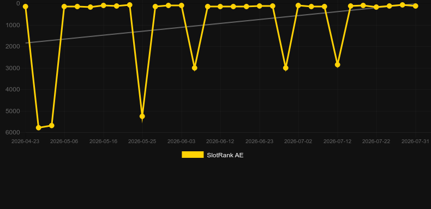Click the x-axis label 2026-06-03

[182, 142]
